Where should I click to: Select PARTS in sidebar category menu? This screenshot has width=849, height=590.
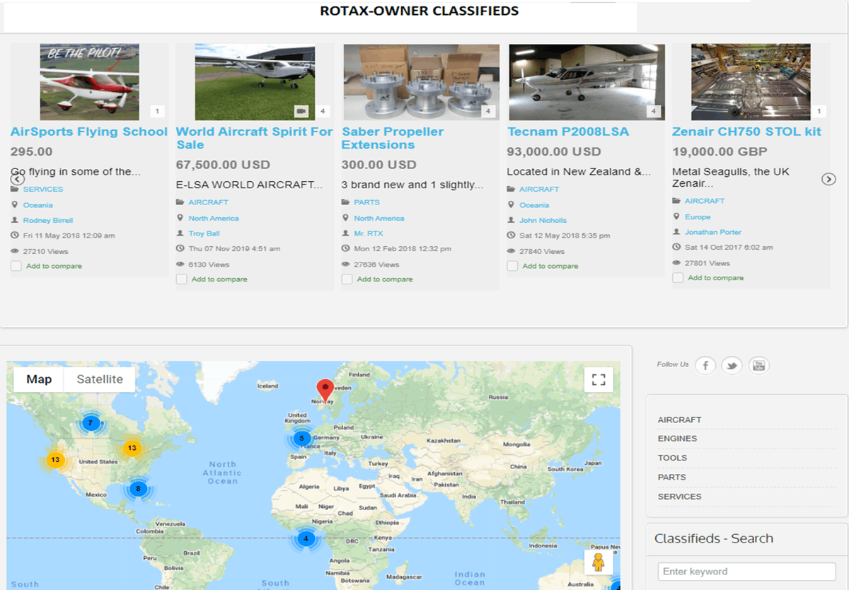tap(672, 477)
